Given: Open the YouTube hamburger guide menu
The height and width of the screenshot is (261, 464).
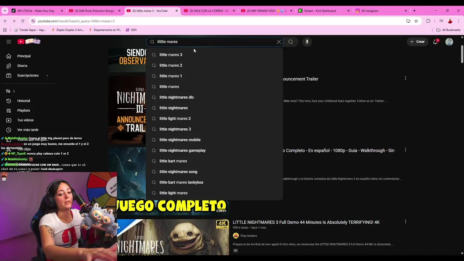Looking at the screenshot, I should 9,42.
